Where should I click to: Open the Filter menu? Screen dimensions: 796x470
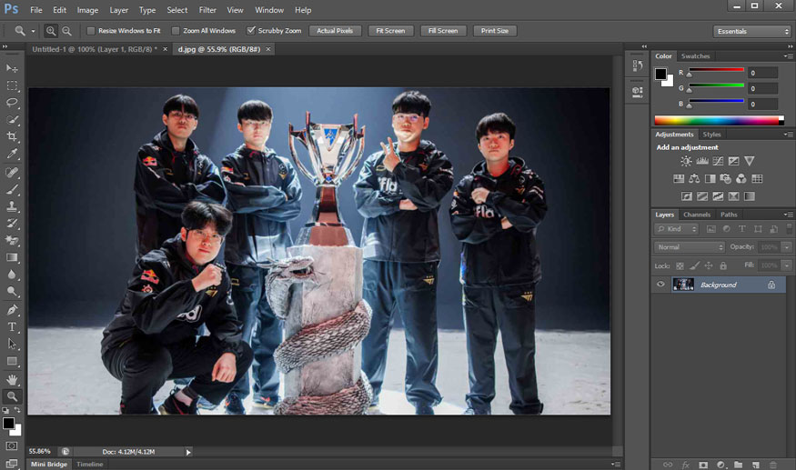[x=207, y=10]
